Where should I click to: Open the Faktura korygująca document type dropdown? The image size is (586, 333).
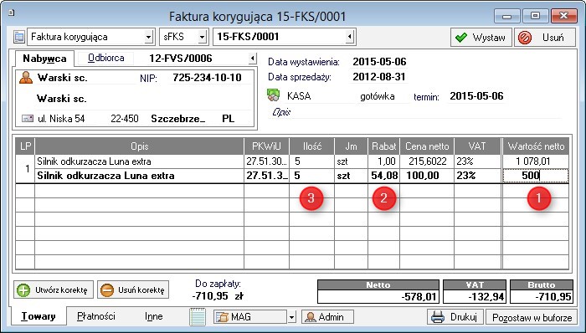tap(148, 37)
